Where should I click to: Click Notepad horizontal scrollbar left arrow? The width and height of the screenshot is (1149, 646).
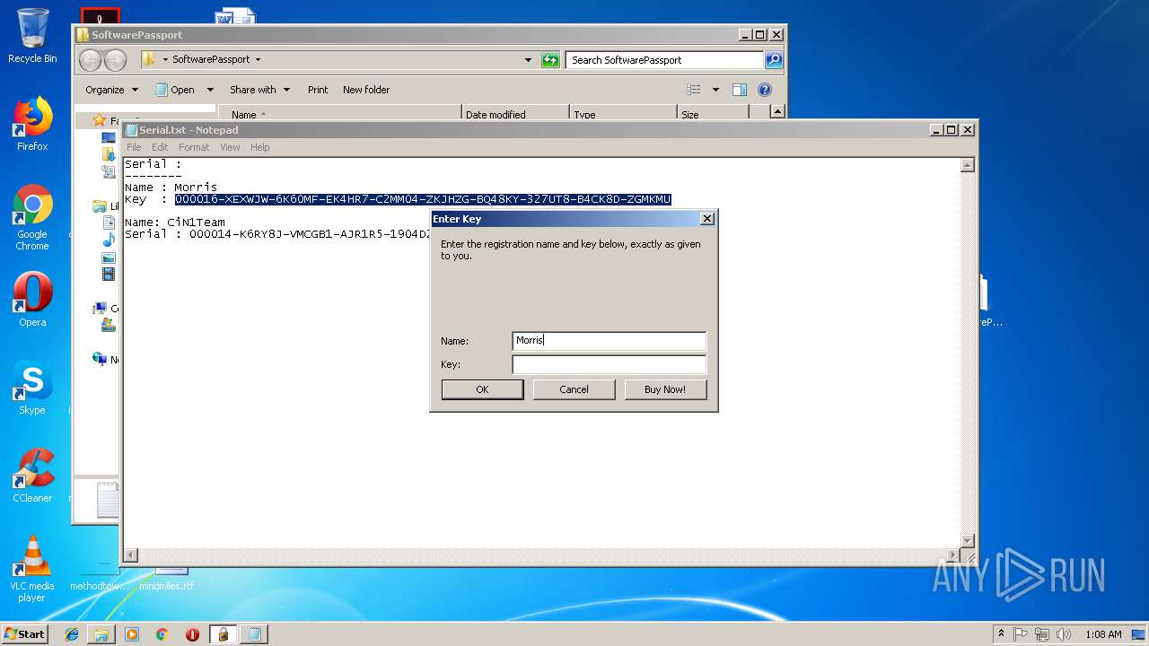click(131, 555)
